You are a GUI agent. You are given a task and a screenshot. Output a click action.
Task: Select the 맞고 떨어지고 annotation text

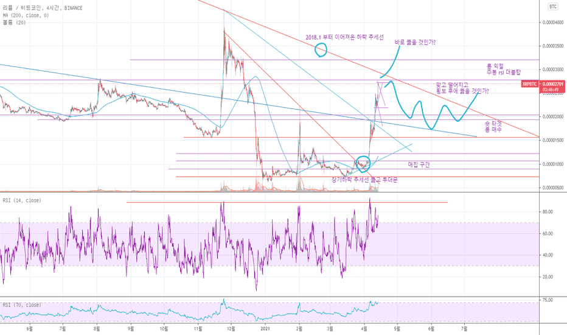[453, 85]
